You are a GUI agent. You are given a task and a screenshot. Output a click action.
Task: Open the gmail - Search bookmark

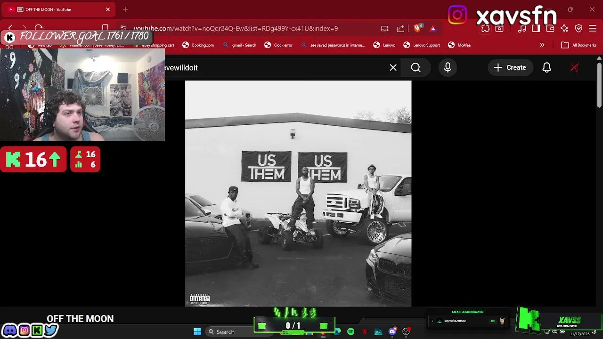click(x=239, y=45)
